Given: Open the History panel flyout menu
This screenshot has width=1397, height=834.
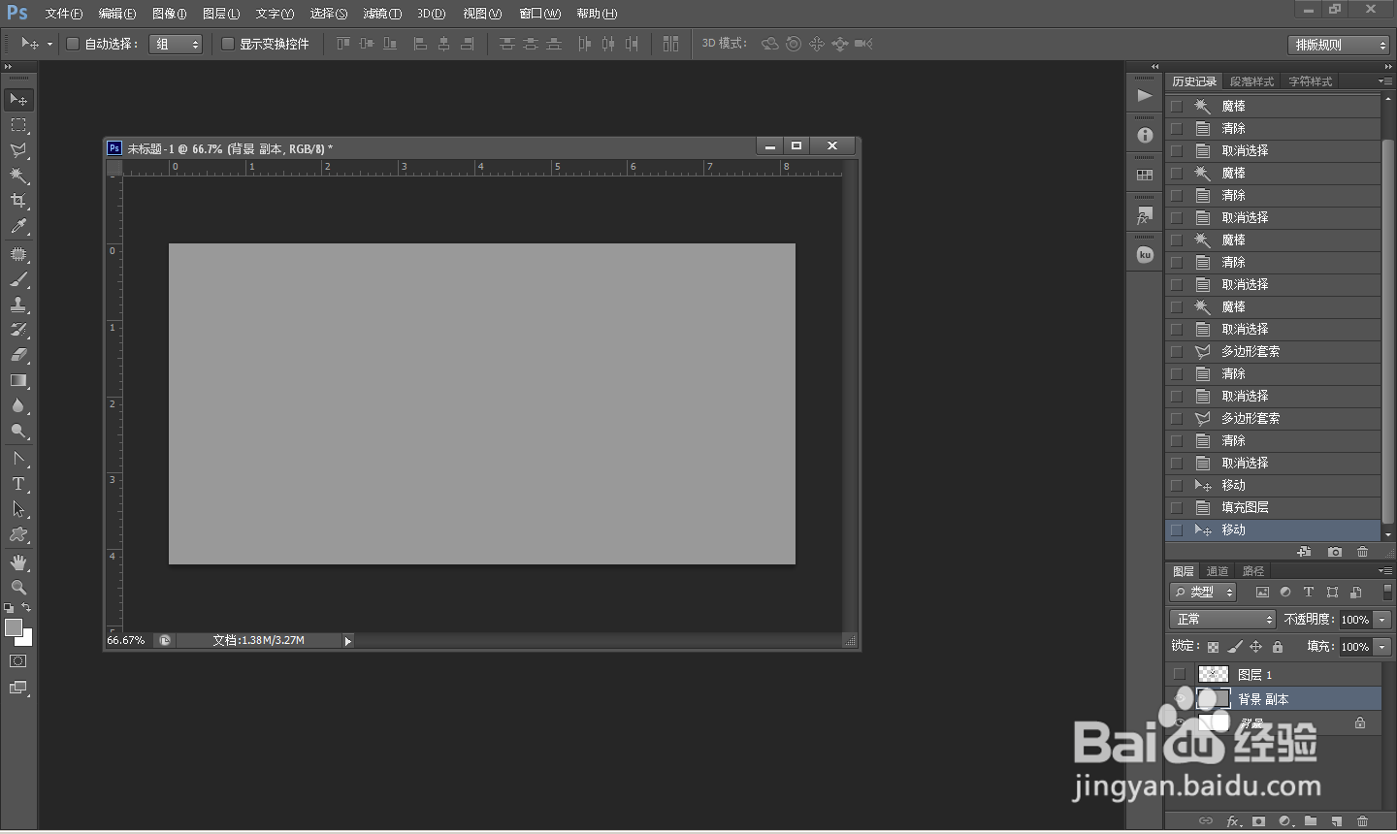Looking at the screenshot, I should point(1385,81).
